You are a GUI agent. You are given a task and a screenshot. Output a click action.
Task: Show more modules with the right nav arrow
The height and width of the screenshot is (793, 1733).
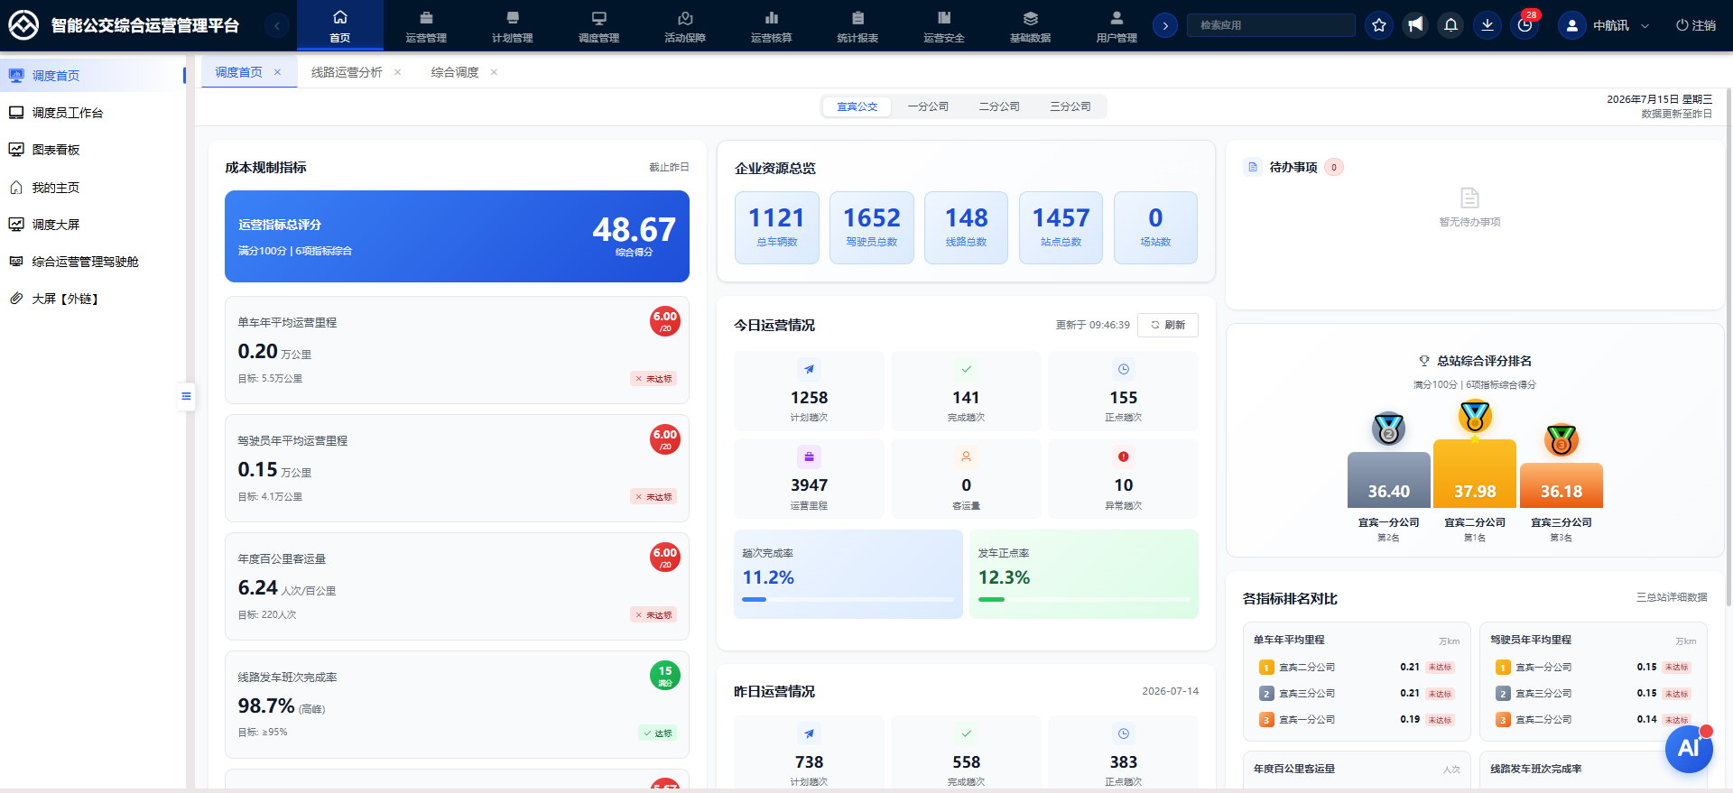click(x=1165, y=25)
